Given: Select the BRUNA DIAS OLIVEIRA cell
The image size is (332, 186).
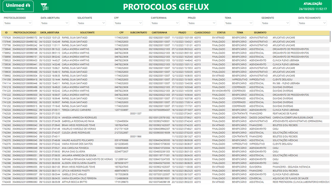Looking at the screenshot, I should pos(73,152).
